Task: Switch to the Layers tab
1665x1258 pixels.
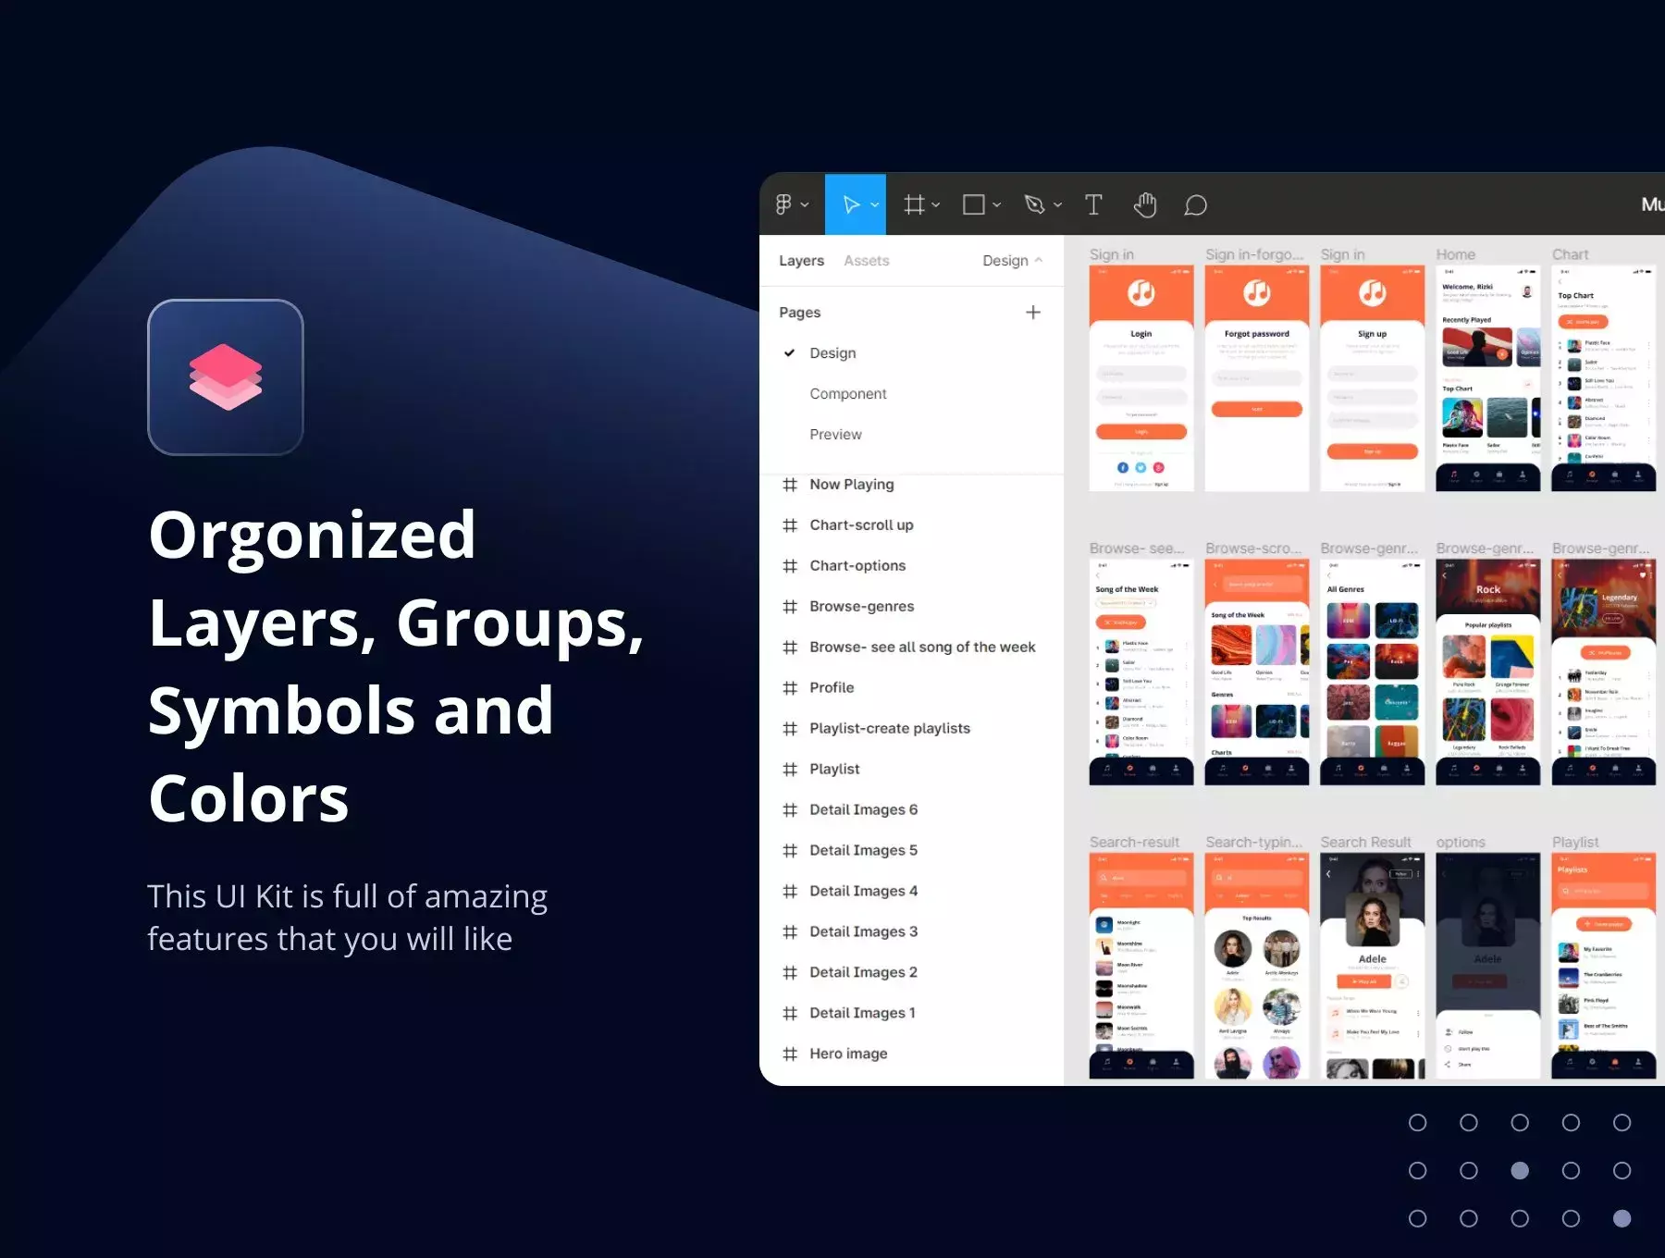Action: 801,261
